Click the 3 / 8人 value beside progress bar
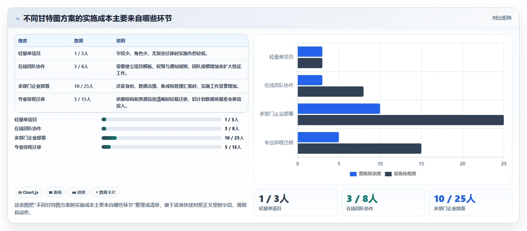 [x=232, y=129]
